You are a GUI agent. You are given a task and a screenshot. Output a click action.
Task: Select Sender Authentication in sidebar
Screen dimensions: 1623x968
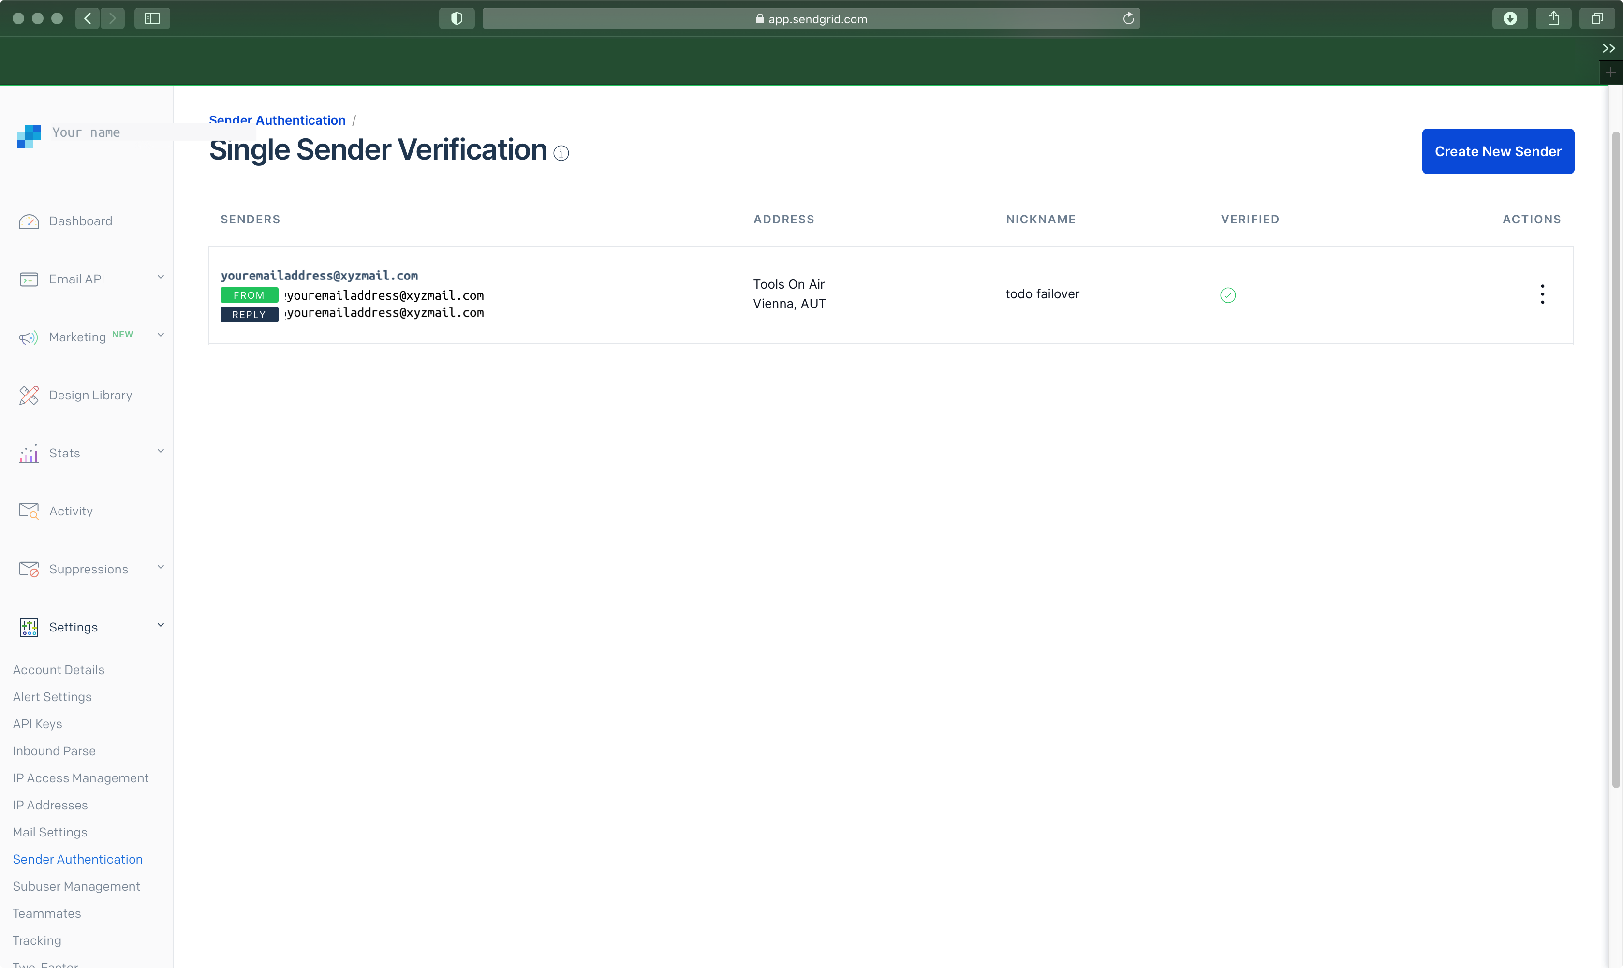78,860
